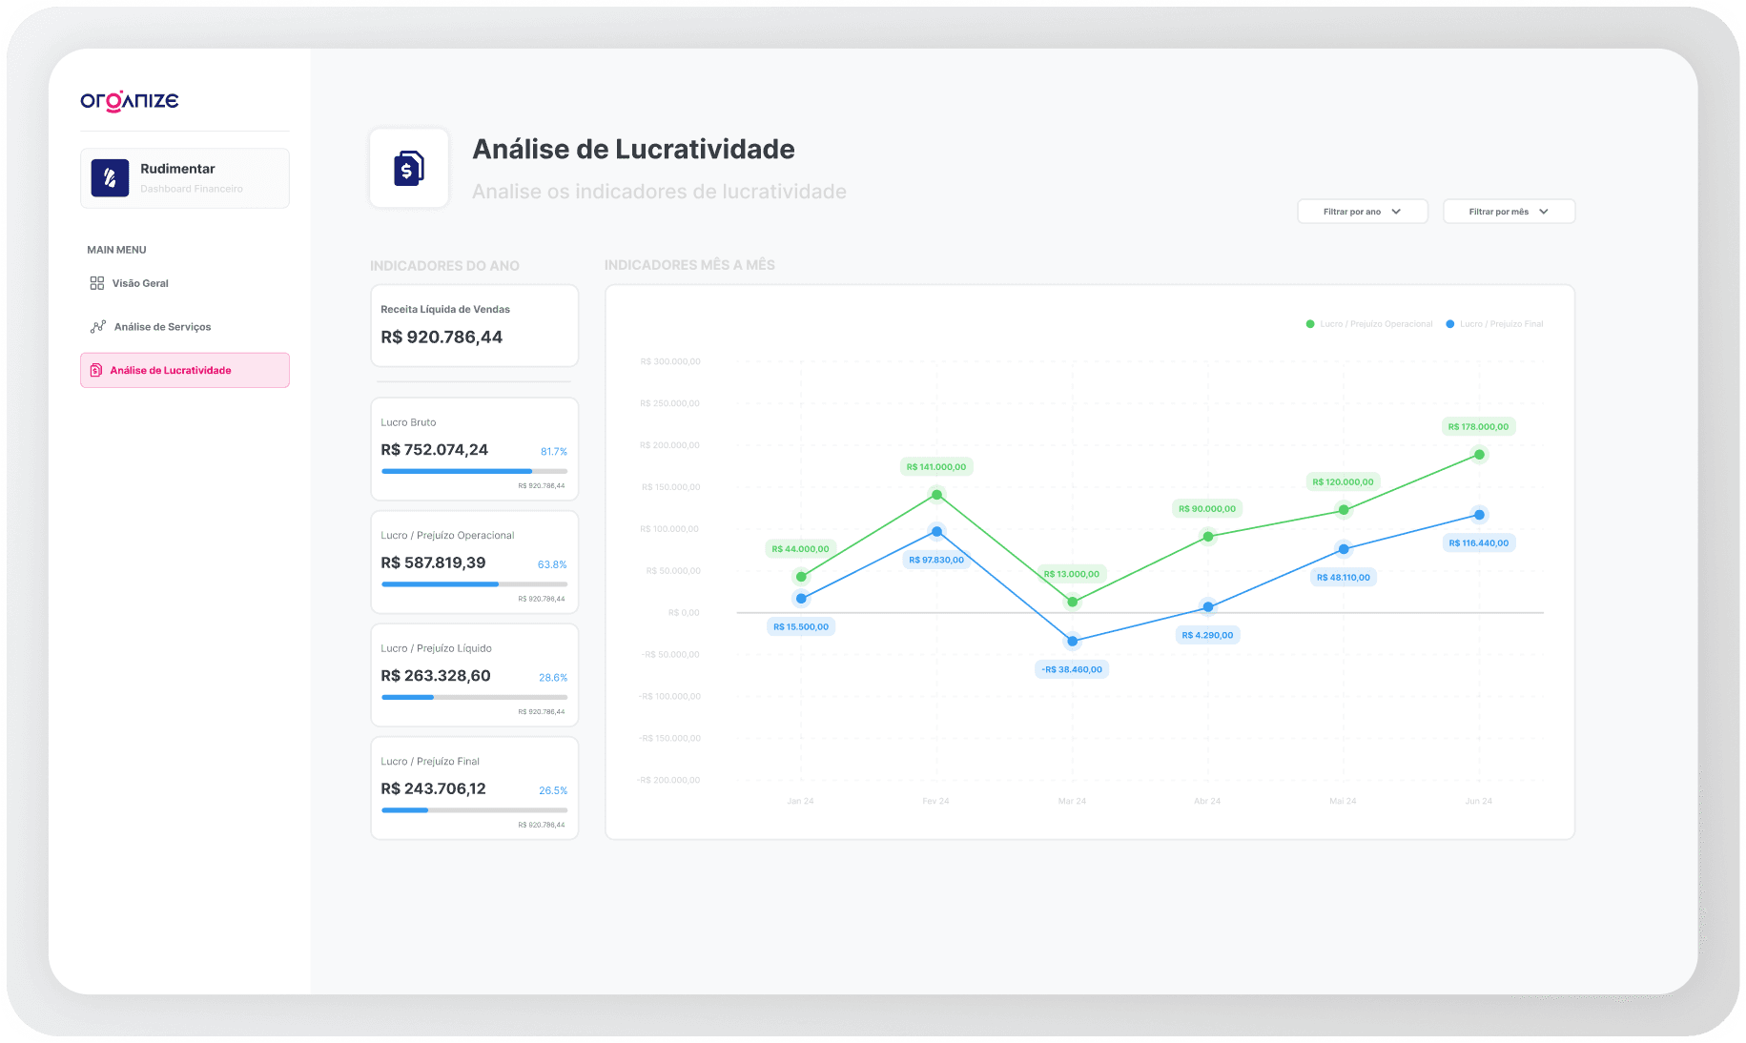The height and width of the screenshot is (1043, 1746).
Task: Click the blue Fev 24 data point
Action: click(936, 532)
